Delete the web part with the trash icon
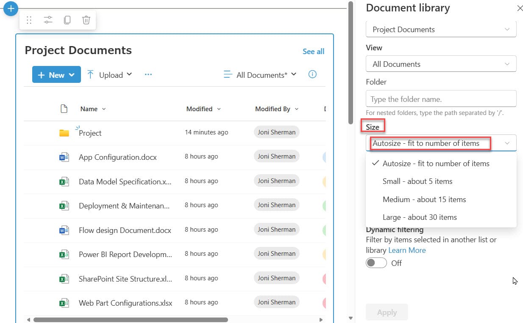Viewport: 523px width, 323px height. (x=86, y=19)
